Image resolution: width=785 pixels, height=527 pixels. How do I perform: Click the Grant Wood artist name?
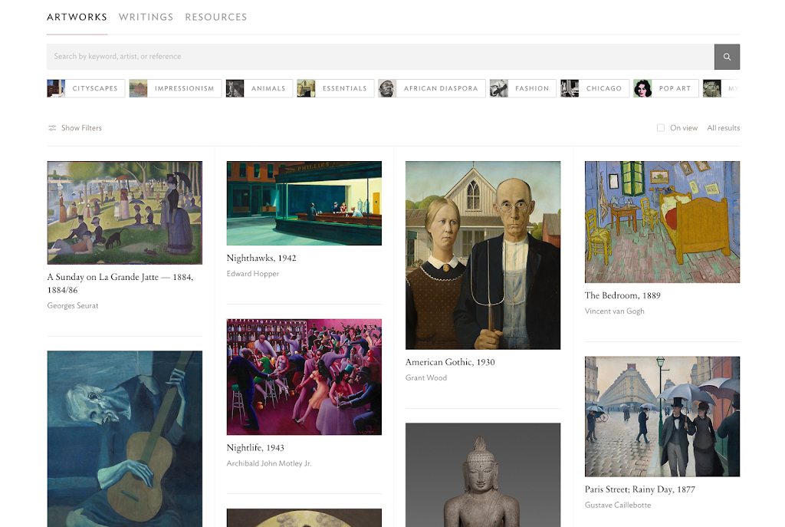point(426,377)
